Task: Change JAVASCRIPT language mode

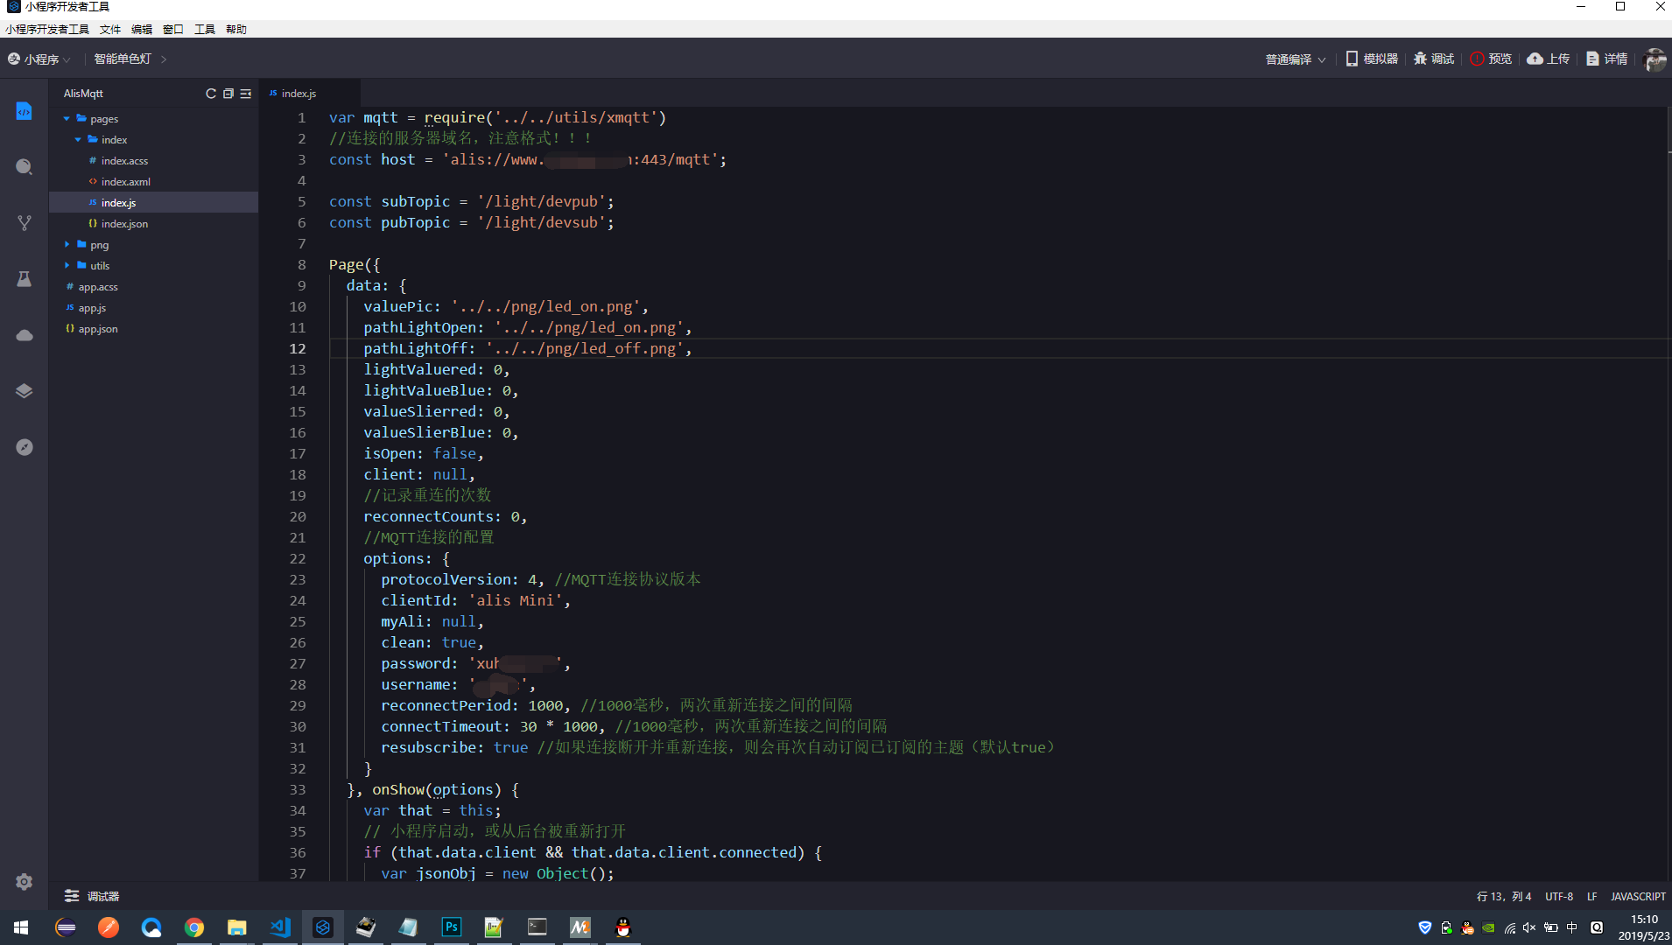Action: point(1638,896)
